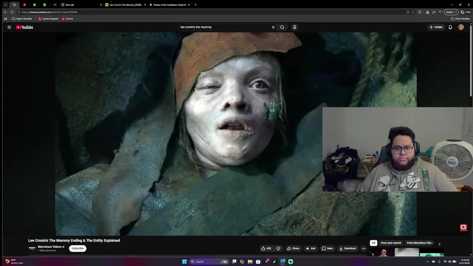Click the taskbar Search box

[209, 262]
